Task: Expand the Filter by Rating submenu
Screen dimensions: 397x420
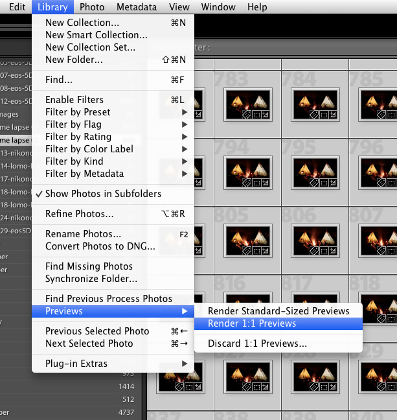Action: click(113, 137)
